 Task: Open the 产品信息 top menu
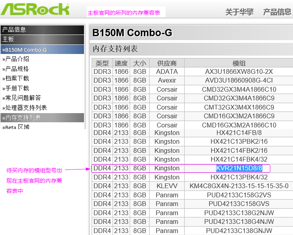coord(277,12)
